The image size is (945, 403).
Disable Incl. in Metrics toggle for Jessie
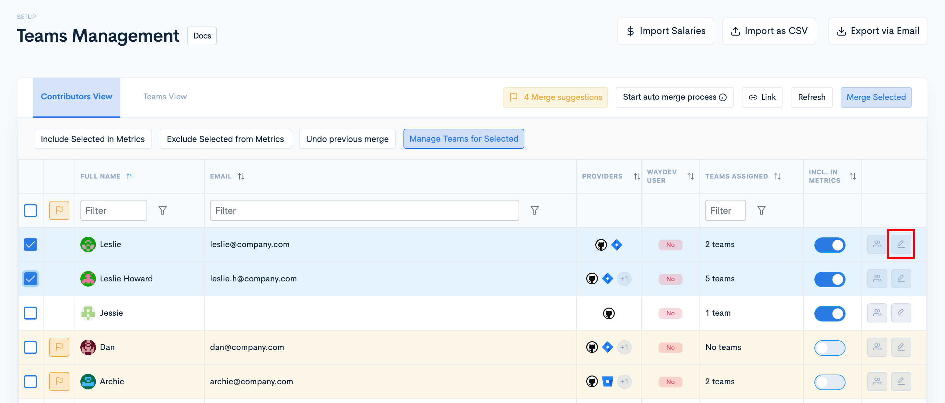pos(829,314)
